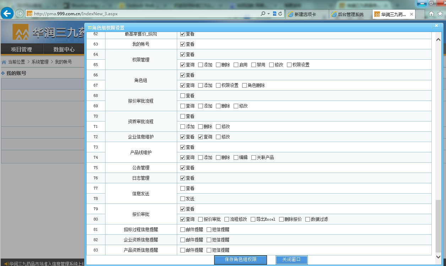Open favorites with the star icon
The height and width of the screenshot is (266, 446).
440,14
